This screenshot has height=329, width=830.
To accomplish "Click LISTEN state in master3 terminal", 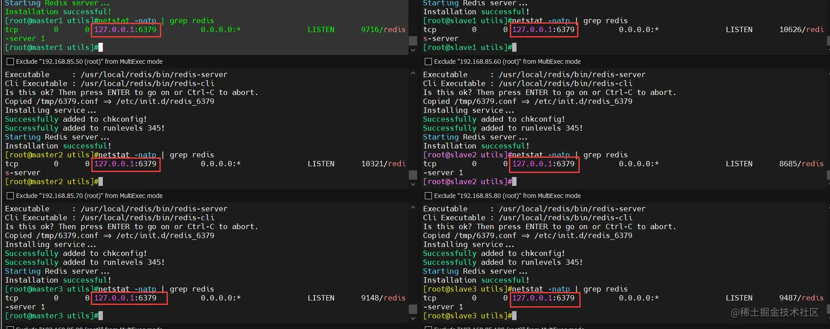I will pos(321,298).
